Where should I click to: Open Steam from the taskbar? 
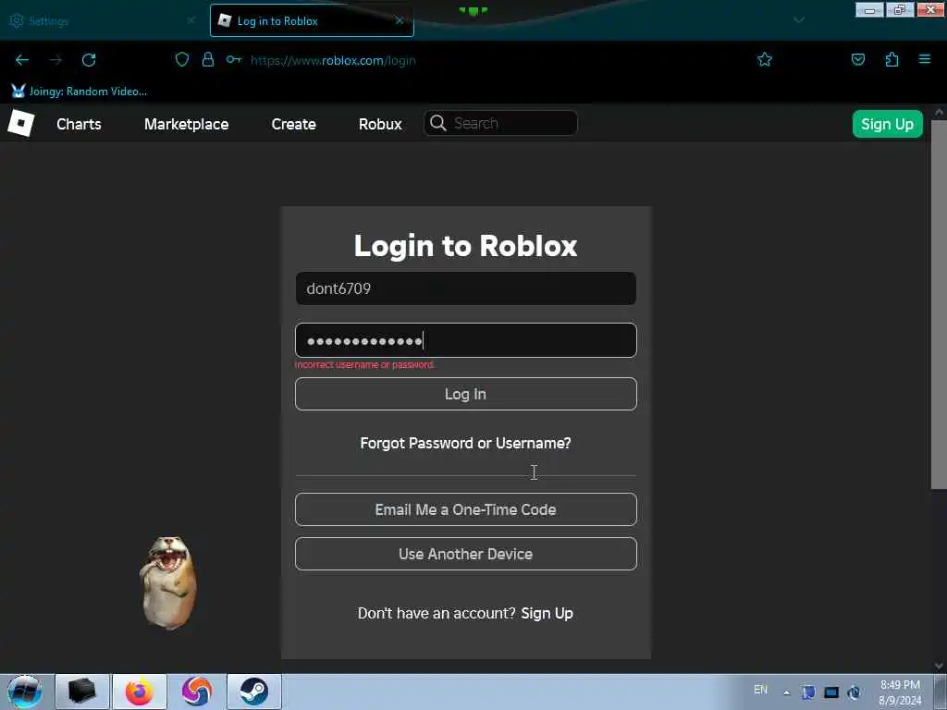coord(254,692)
